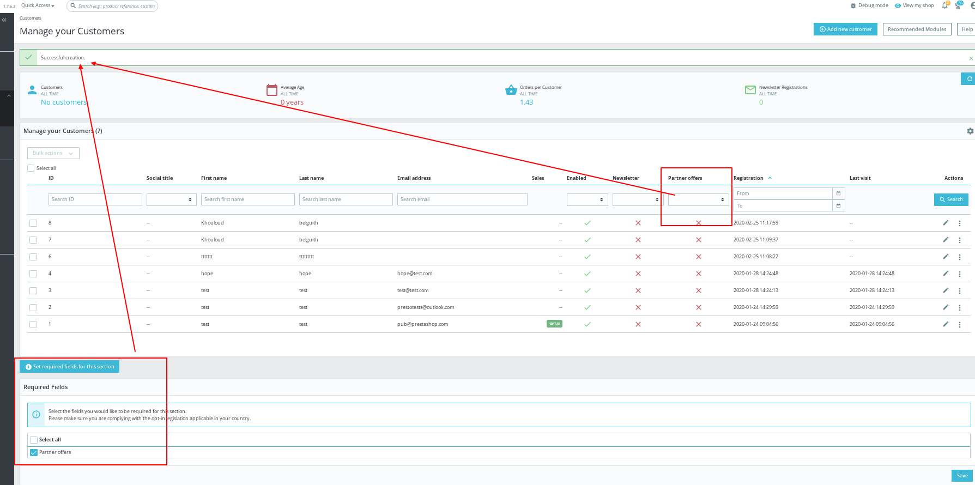This screenshot has height=485, width=975.
Task: Open Recommended Modules
Action: click(917, 29)
